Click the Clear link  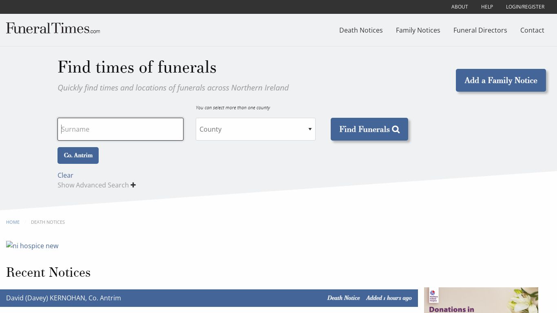click(65, 175)
